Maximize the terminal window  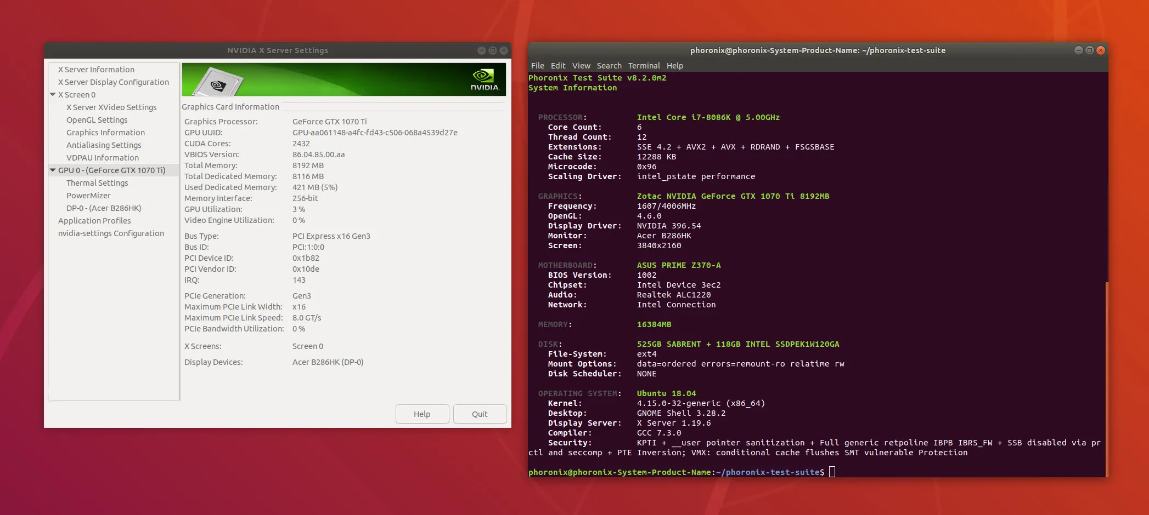click(x=1089, y=50)
